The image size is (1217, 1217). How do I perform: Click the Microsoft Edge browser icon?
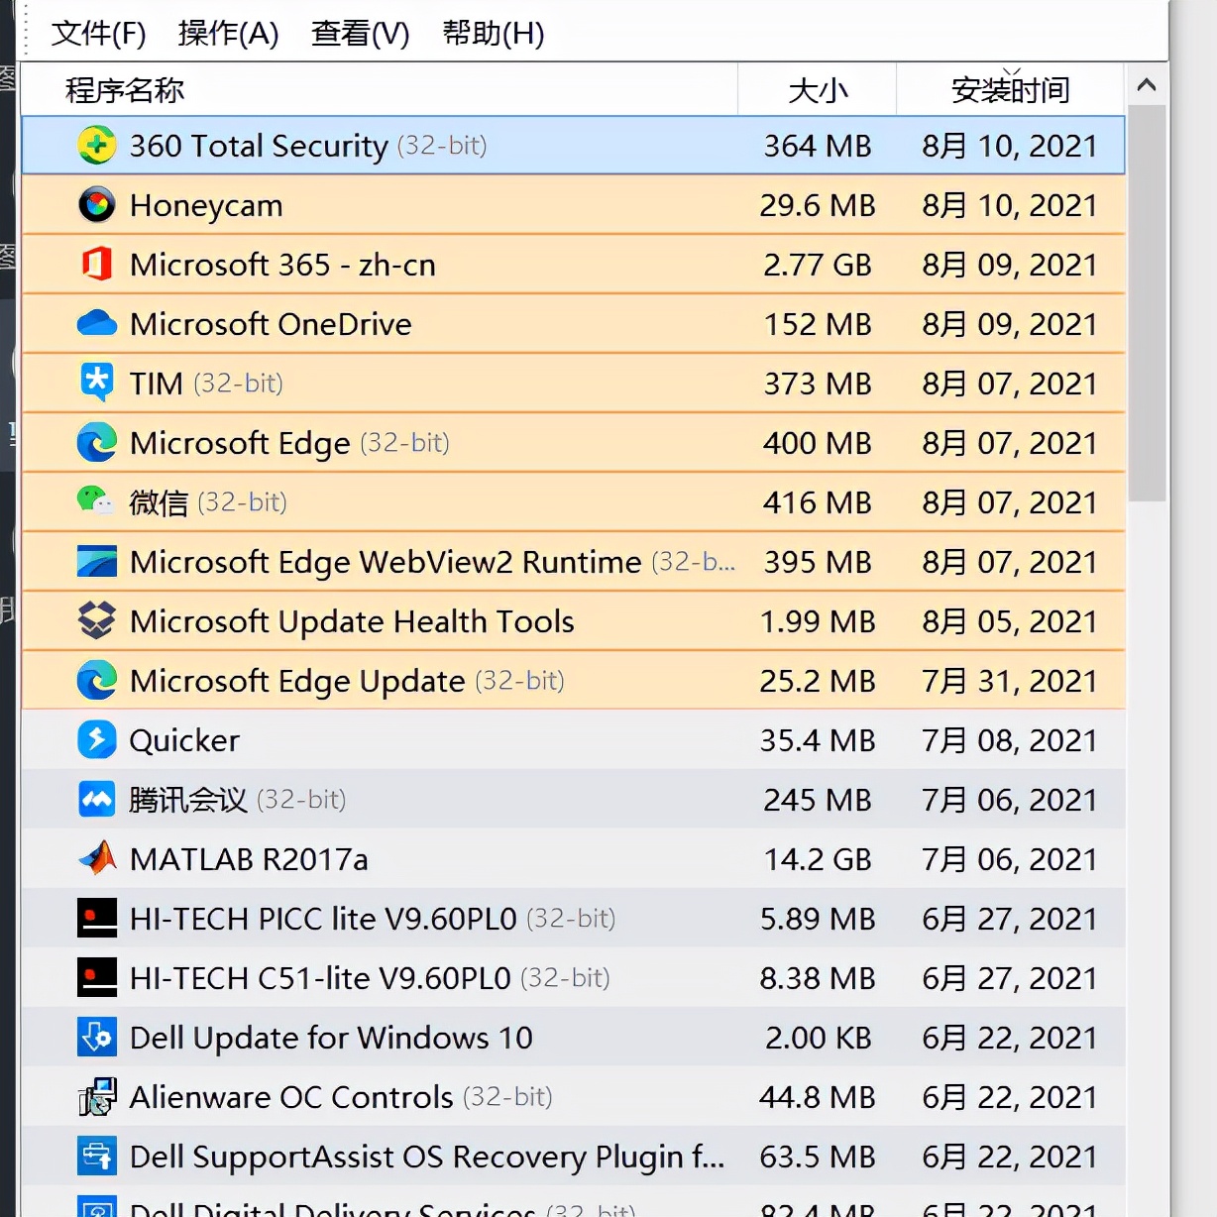(96, 443)
